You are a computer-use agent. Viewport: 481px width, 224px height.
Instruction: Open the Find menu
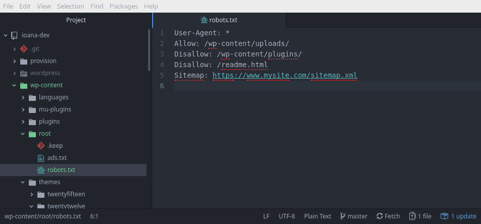point(97,6)
